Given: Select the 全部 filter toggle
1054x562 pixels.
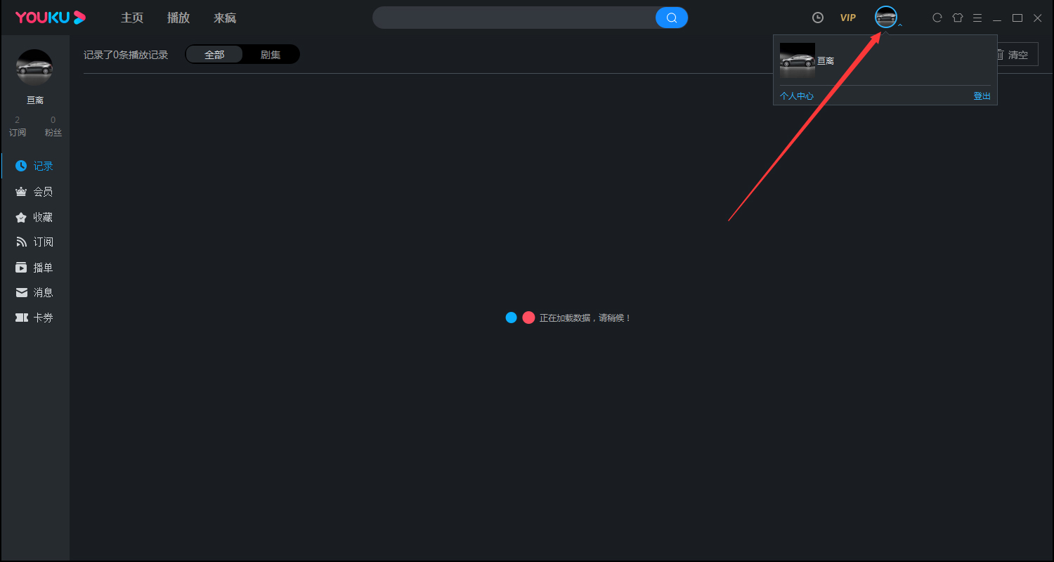Looking at the screenshot, I should [214, 55].
